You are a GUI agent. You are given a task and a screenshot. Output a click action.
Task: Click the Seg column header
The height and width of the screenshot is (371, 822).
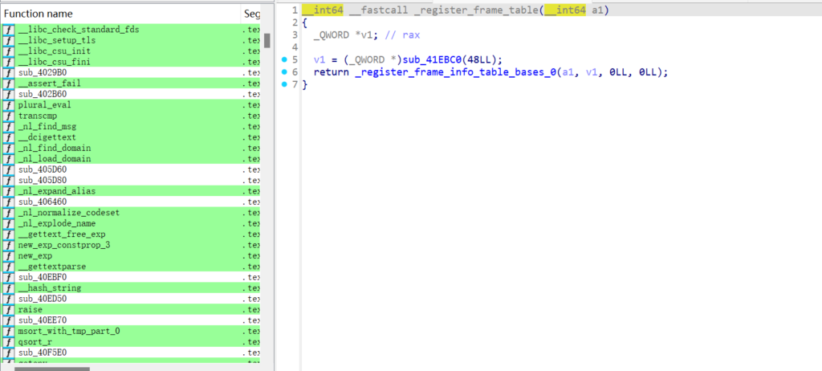tap(251, 14)
